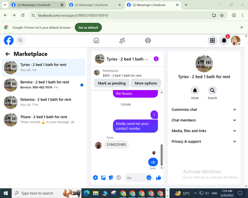
Task: Choose a GIF in composer
Action: [119, 178]
